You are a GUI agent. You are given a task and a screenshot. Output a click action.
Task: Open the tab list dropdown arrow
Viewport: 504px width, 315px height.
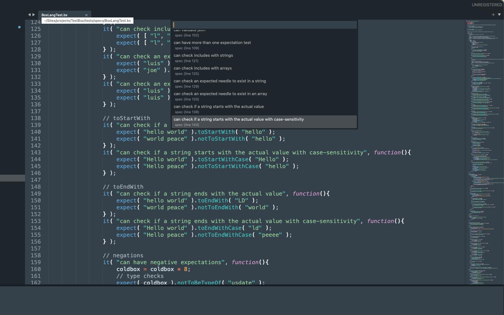[499, 15]
